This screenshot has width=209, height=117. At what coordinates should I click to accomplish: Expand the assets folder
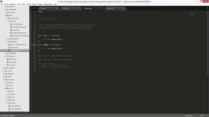pyautogui.click(x=5, y=83)
